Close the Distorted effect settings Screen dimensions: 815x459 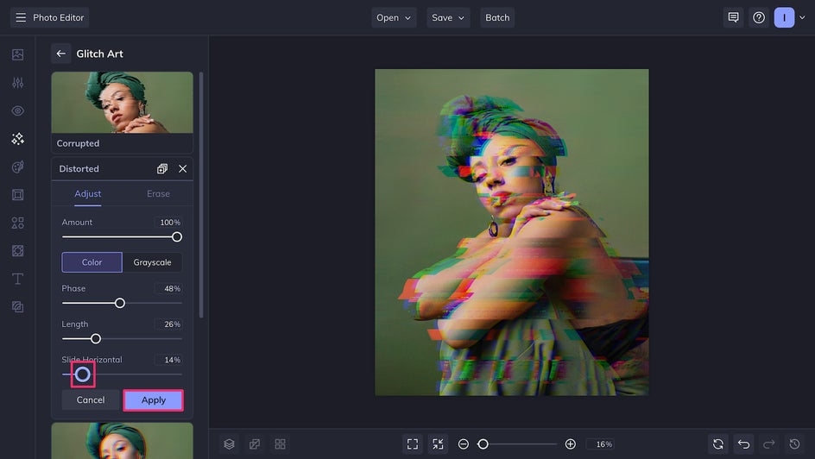(x=182, y=169)
